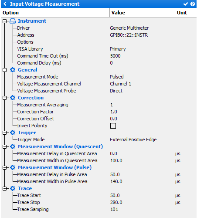This screenshot has height=218, width=197.
Task: Open the Measurement Mode Pulsed value
Action: click(117, 77)
